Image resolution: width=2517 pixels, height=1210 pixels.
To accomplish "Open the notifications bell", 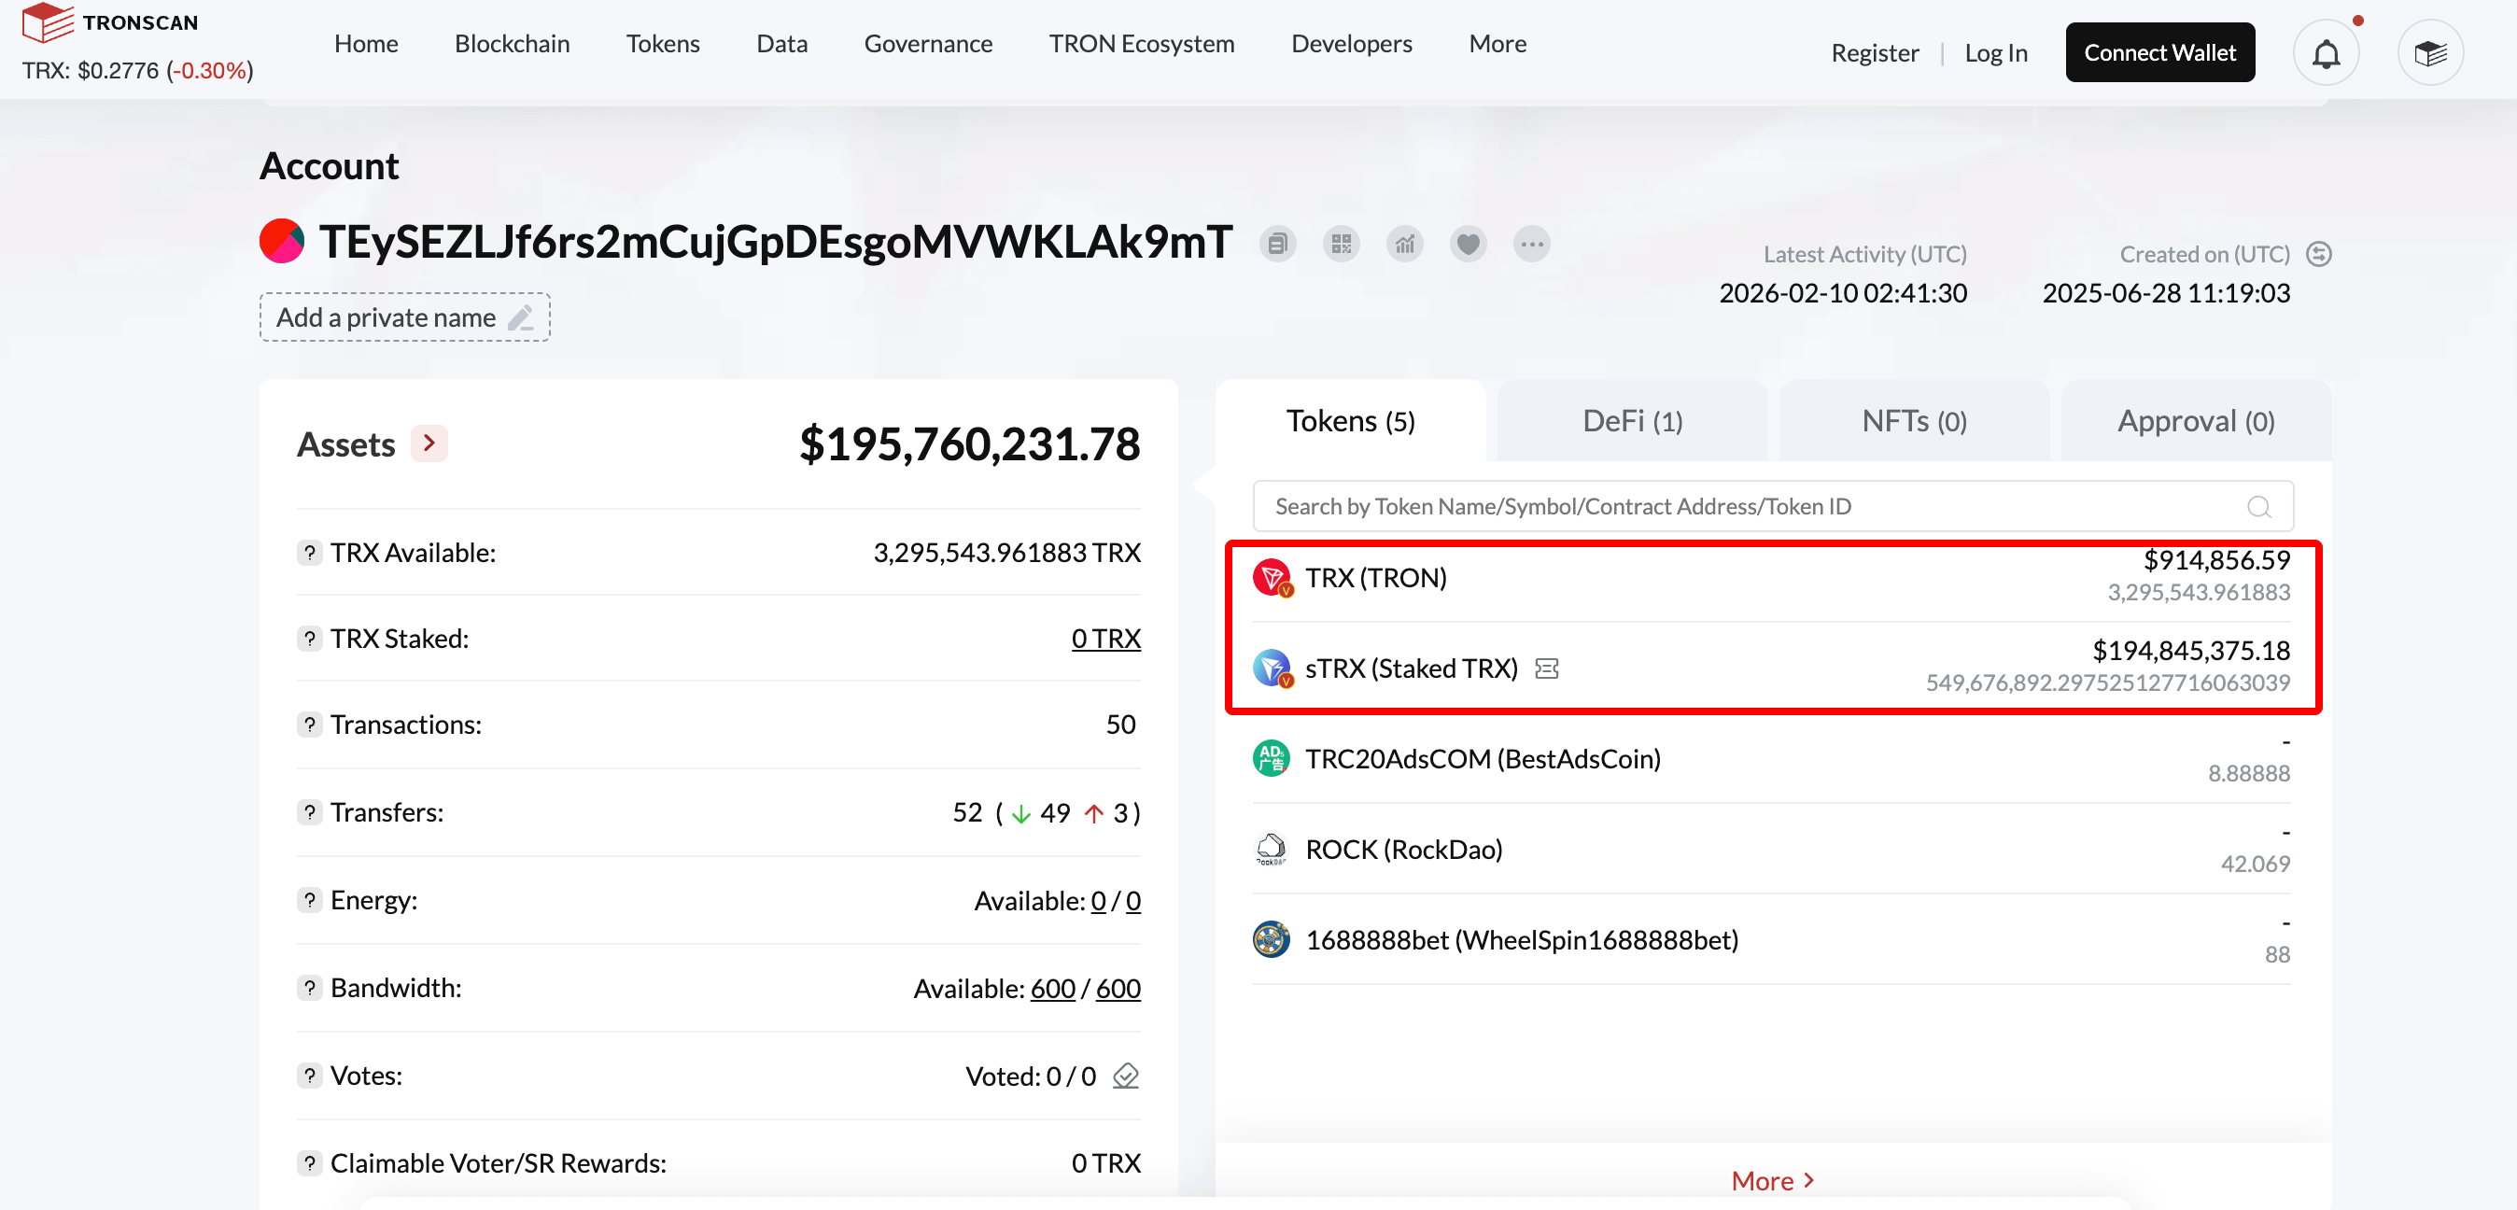I will [2326, 54].
